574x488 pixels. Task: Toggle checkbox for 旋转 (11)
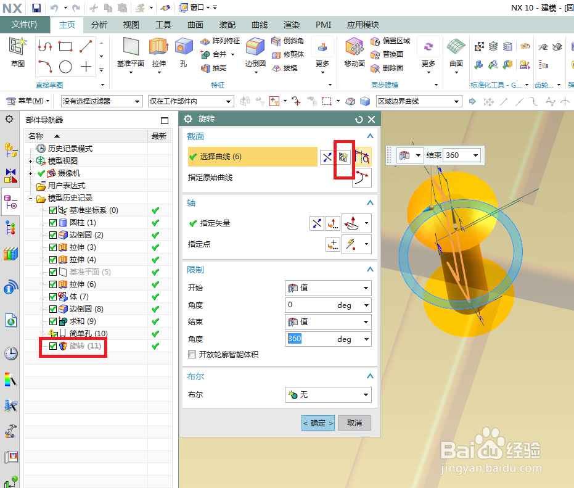pos(53,346)
